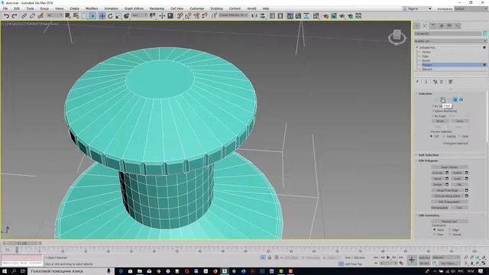This screenshot has height=275, width=489.
Task: Click the time slider handle on the timeline
Action: 22,243
